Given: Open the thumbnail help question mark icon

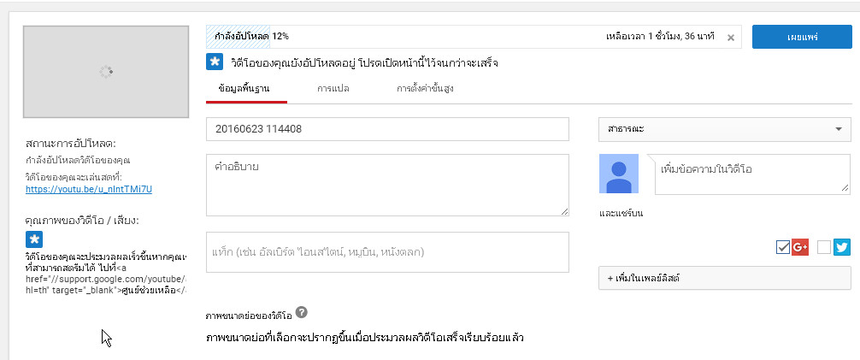Looking at the screenshot, I should [x=302, y=313].
